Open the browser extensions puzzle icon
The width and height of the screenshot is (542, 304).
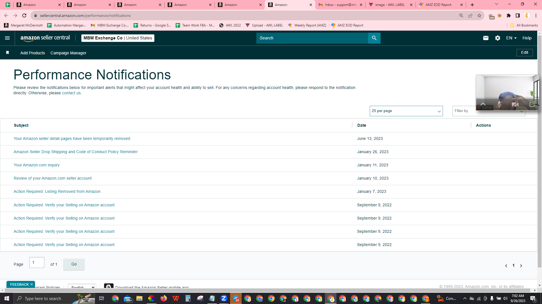coord(509,15)
